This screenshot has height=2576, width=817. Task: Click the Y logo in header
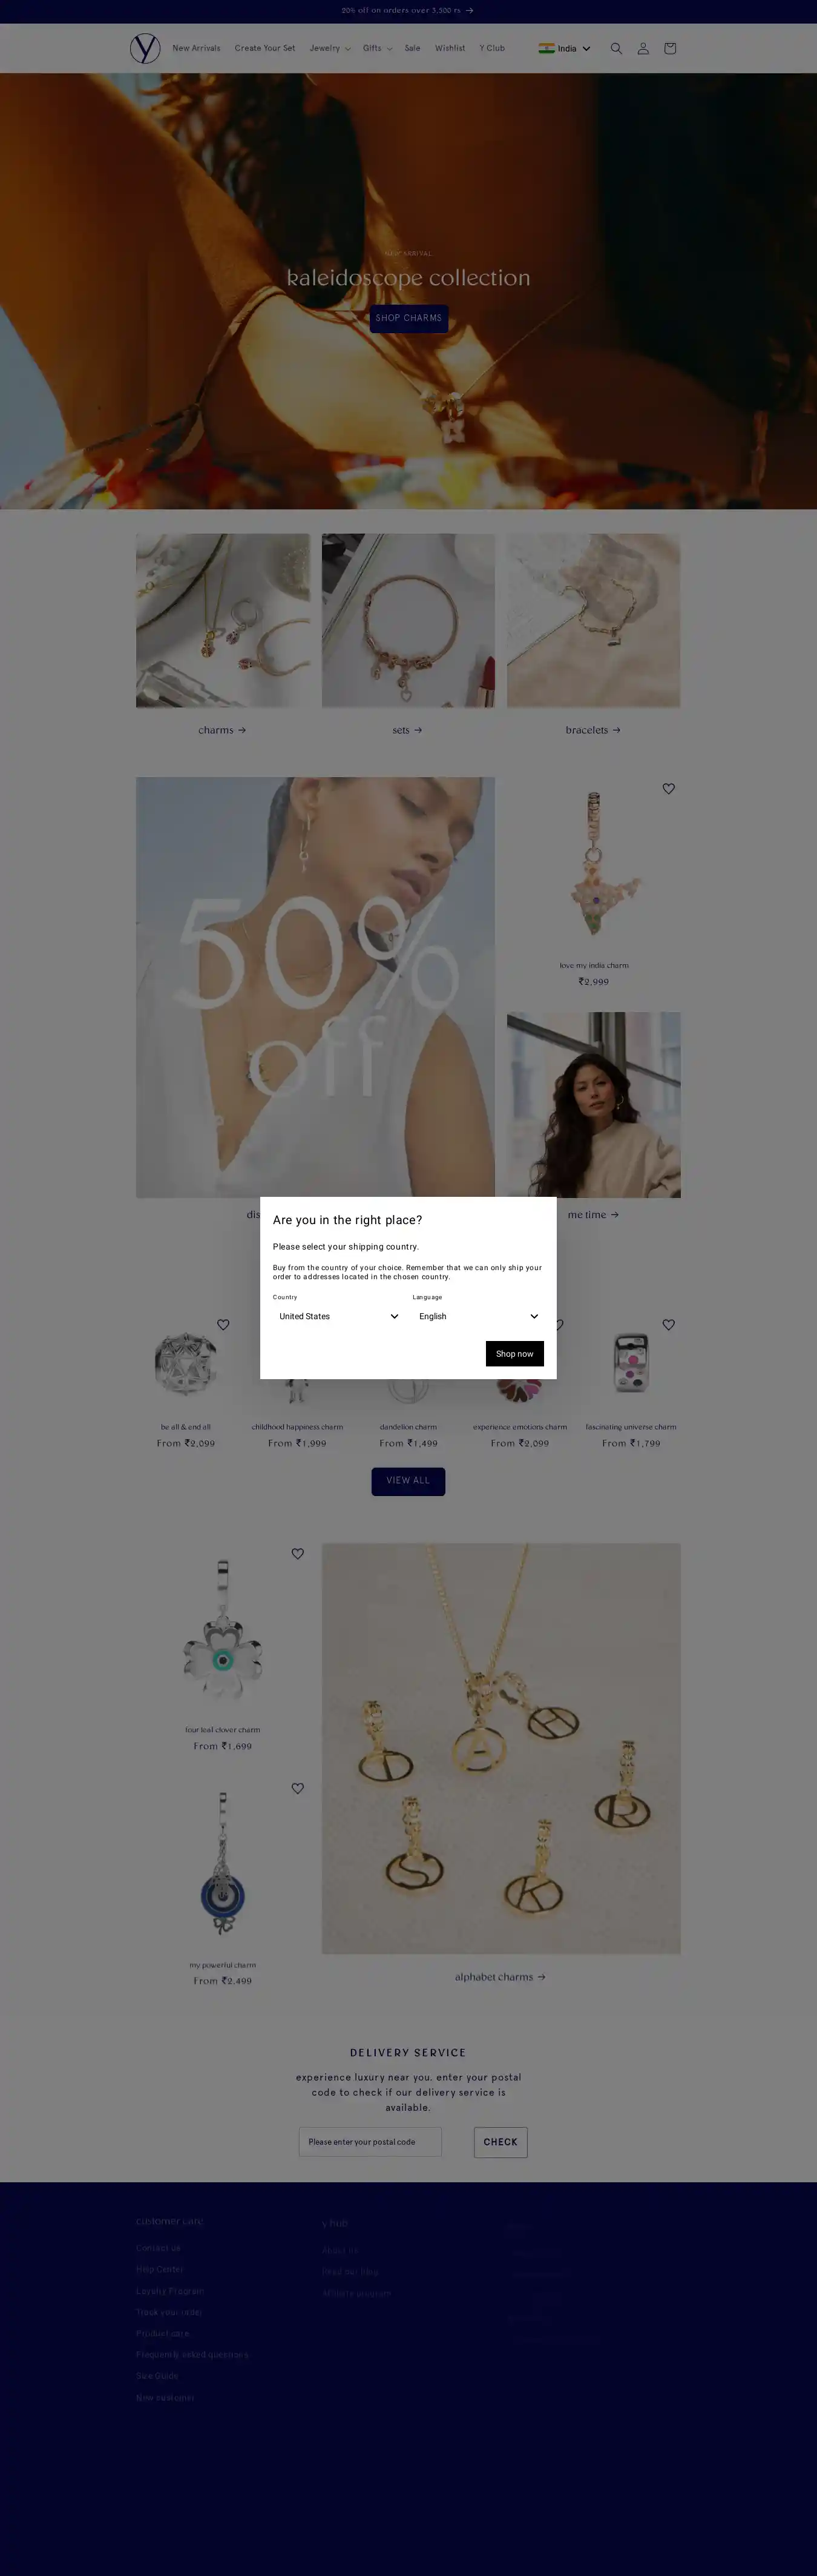(x=145, y=48)
